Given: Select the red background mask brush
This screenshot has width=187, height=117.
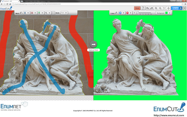Looking at the screenshot, I should point(32,13).
